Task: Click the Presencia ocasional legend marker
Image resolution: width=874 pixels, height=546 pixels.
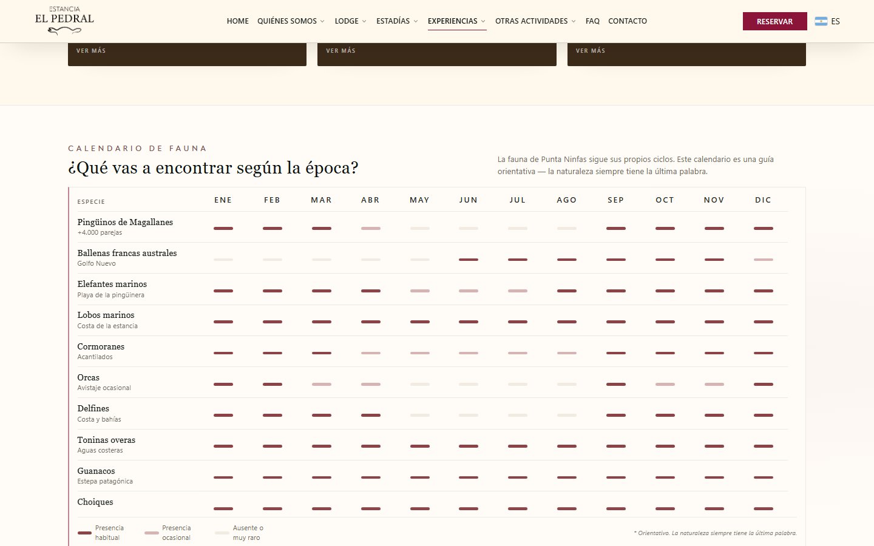Action: tap(152, 533)
